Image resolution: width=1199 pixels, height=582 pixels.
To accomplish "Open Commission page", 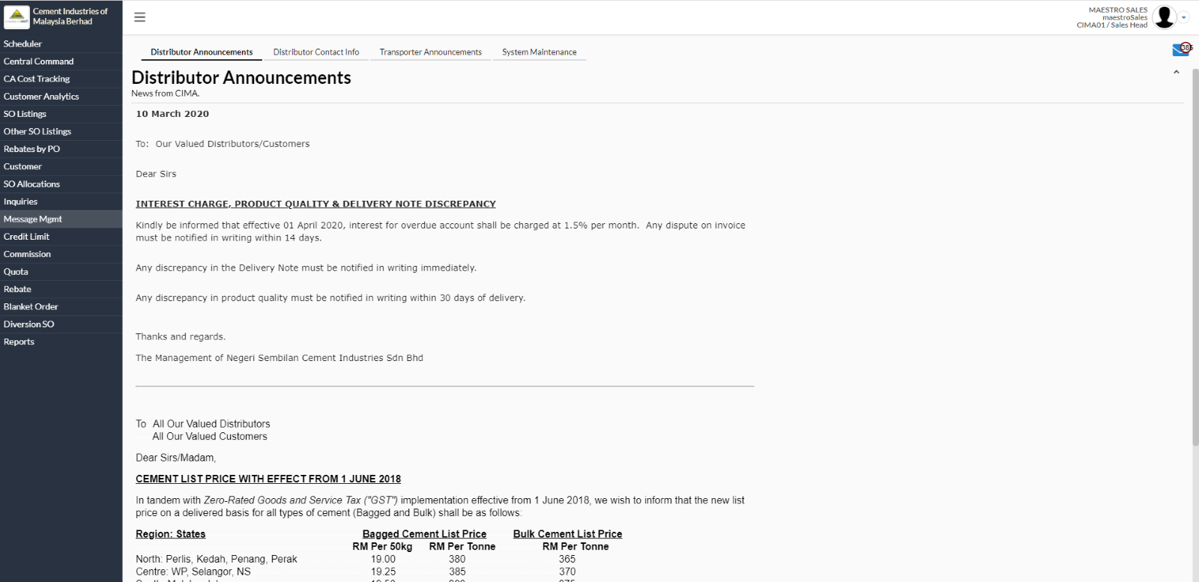I will click(61, 254).
